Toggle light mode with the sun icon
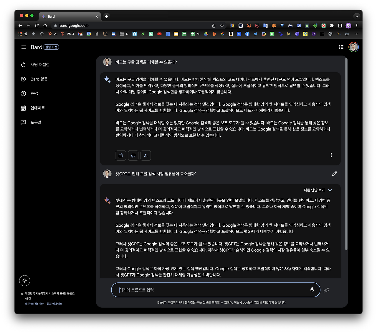This screenshot has height=333, width=377. [24, 280]
